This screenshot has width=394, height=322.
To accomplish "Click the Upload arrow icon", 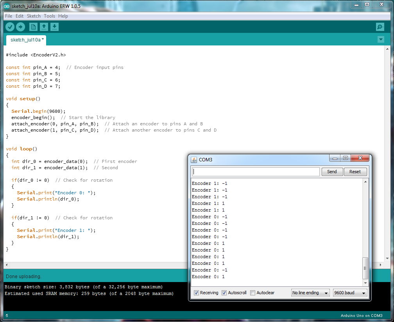I will (20, 27).
